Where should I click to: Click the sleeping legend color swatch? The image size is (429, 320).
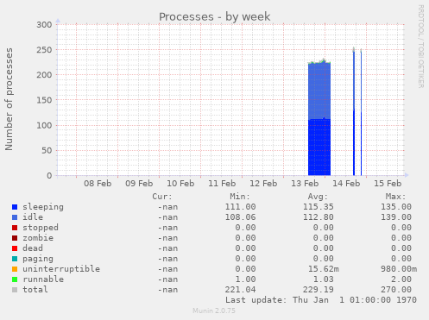click(x=15, y=207)
